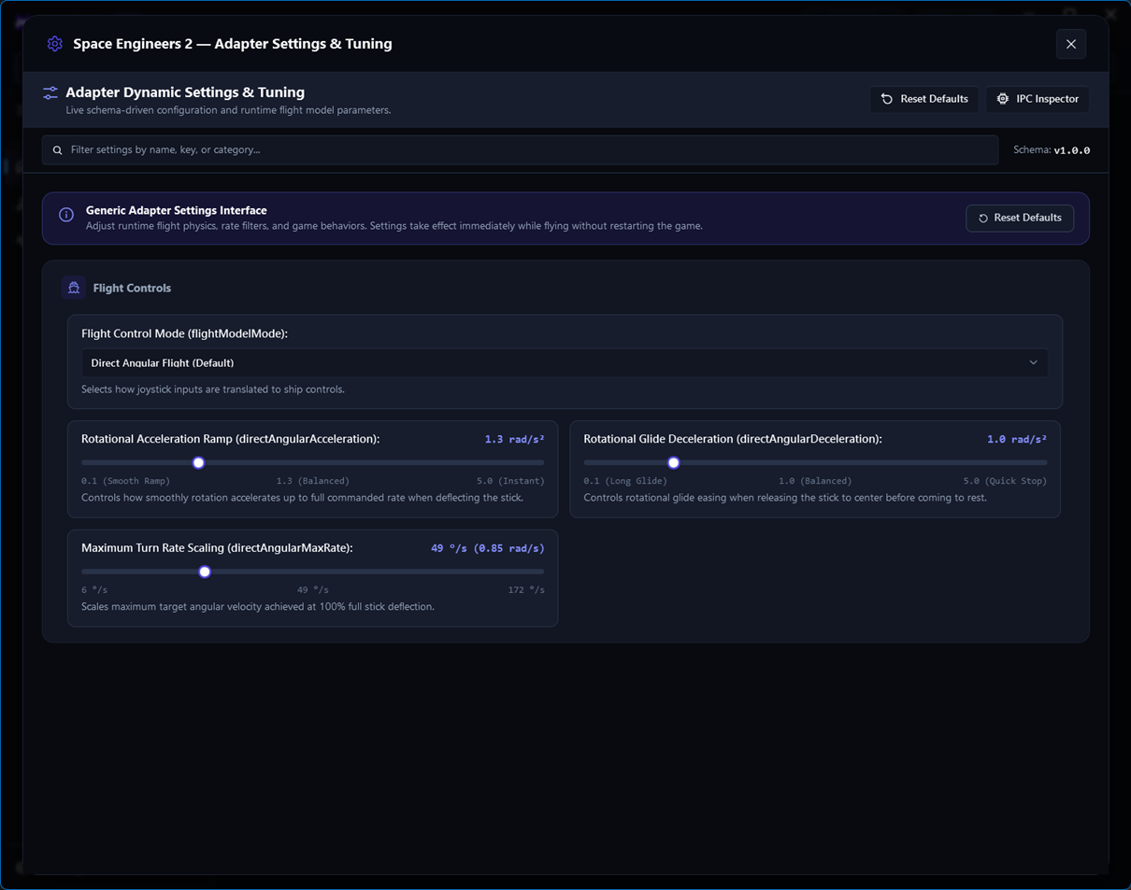Click the Schema v1.0.0 version text
This screenshot has width=1131, height=890.
[x=1052, y=150]
